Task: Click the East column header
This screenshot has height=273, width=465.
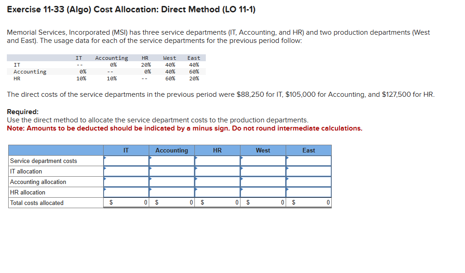Action: point(308,150)
